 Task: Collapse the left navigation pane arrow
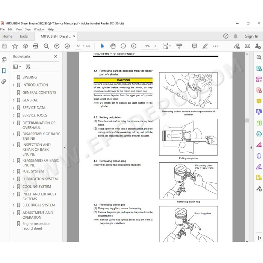pos(65,148)
